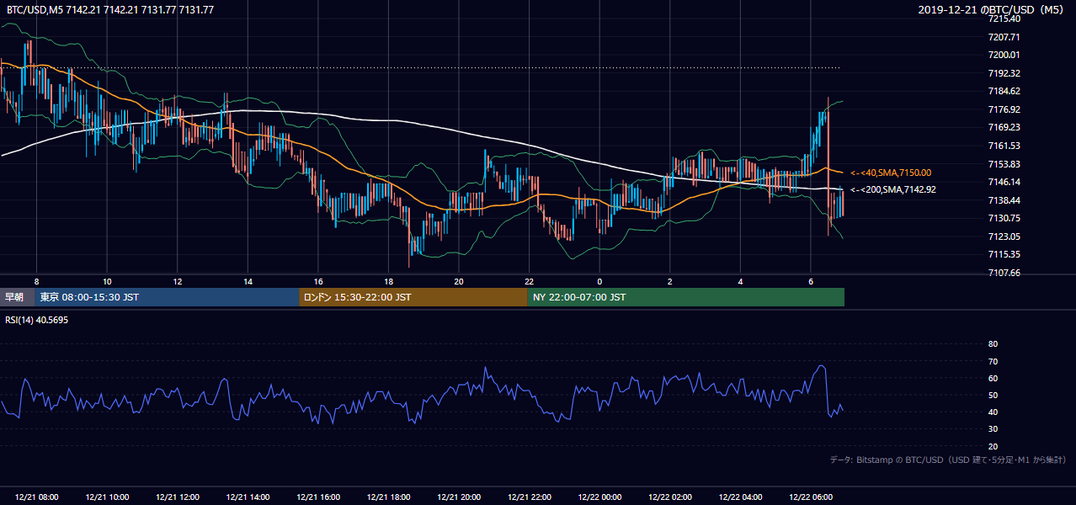
Task: Select the ロンドン 15:30-22:00 JST session bar
Action: click(413, 297)
